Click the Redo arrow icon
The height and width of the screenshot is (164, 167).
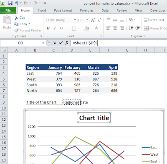[26, 3]
